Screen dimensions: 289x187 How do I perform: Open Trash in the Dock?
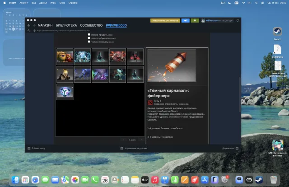[274, 180]
